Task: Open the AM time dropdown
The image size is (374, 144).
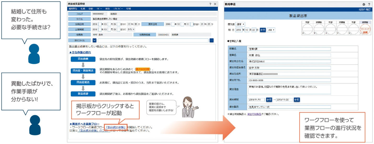Action: 271,30
